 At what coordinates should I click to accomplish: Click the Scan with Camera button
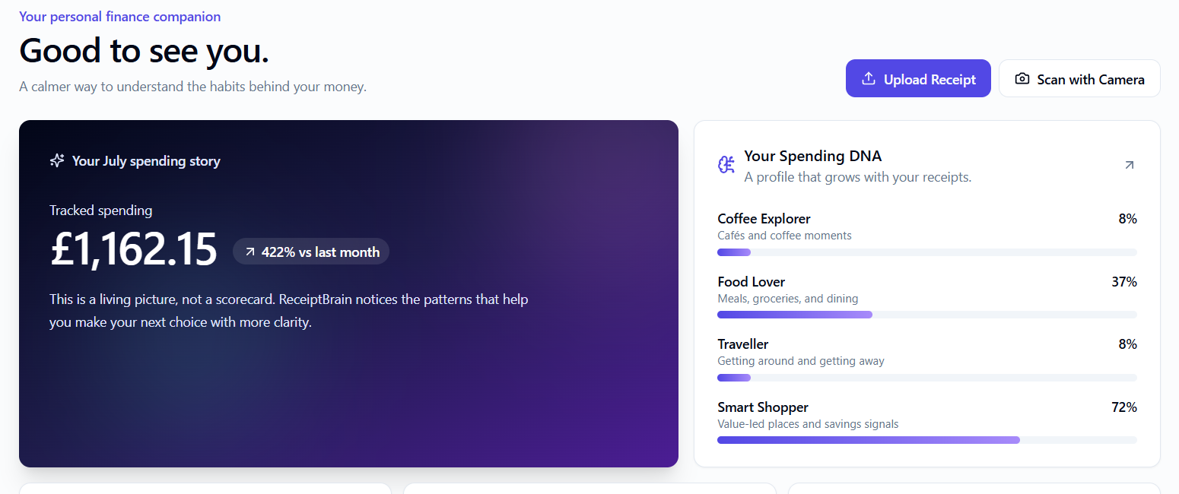pyautogui.click(x=1079, y=78)
